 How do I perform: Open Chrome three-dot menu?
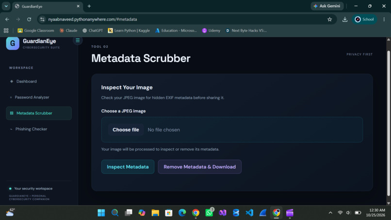click(x=384, y=19)
